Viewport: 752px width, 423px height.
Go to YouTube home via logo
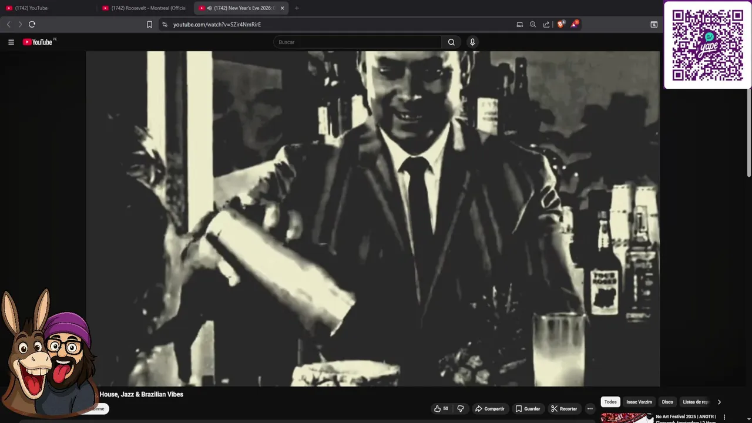(38, 42)
